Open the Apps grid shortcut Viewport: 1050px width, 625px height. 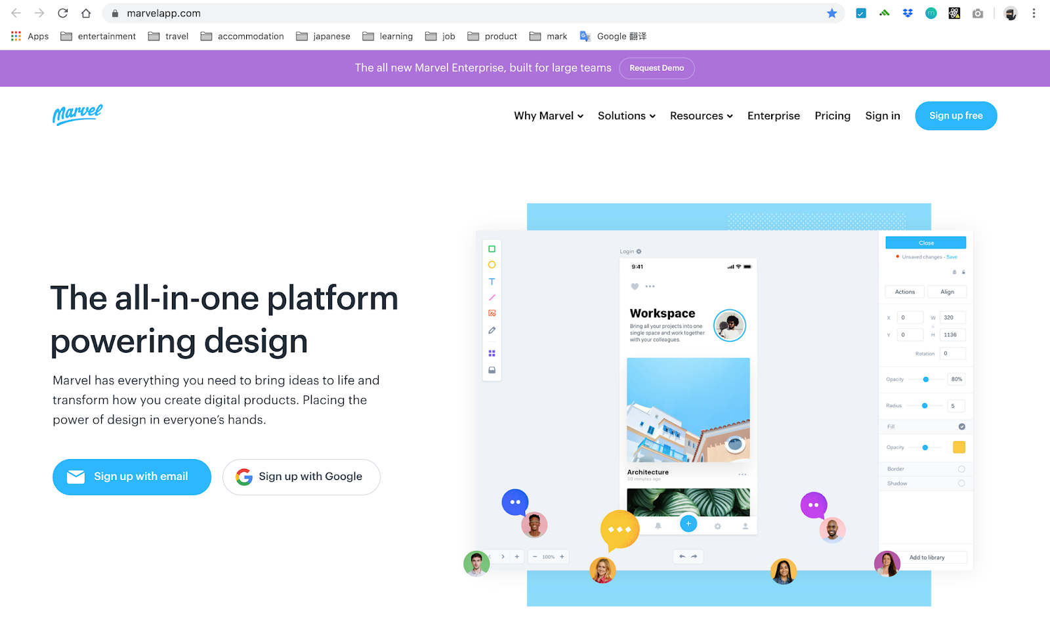tap(30, 36)
